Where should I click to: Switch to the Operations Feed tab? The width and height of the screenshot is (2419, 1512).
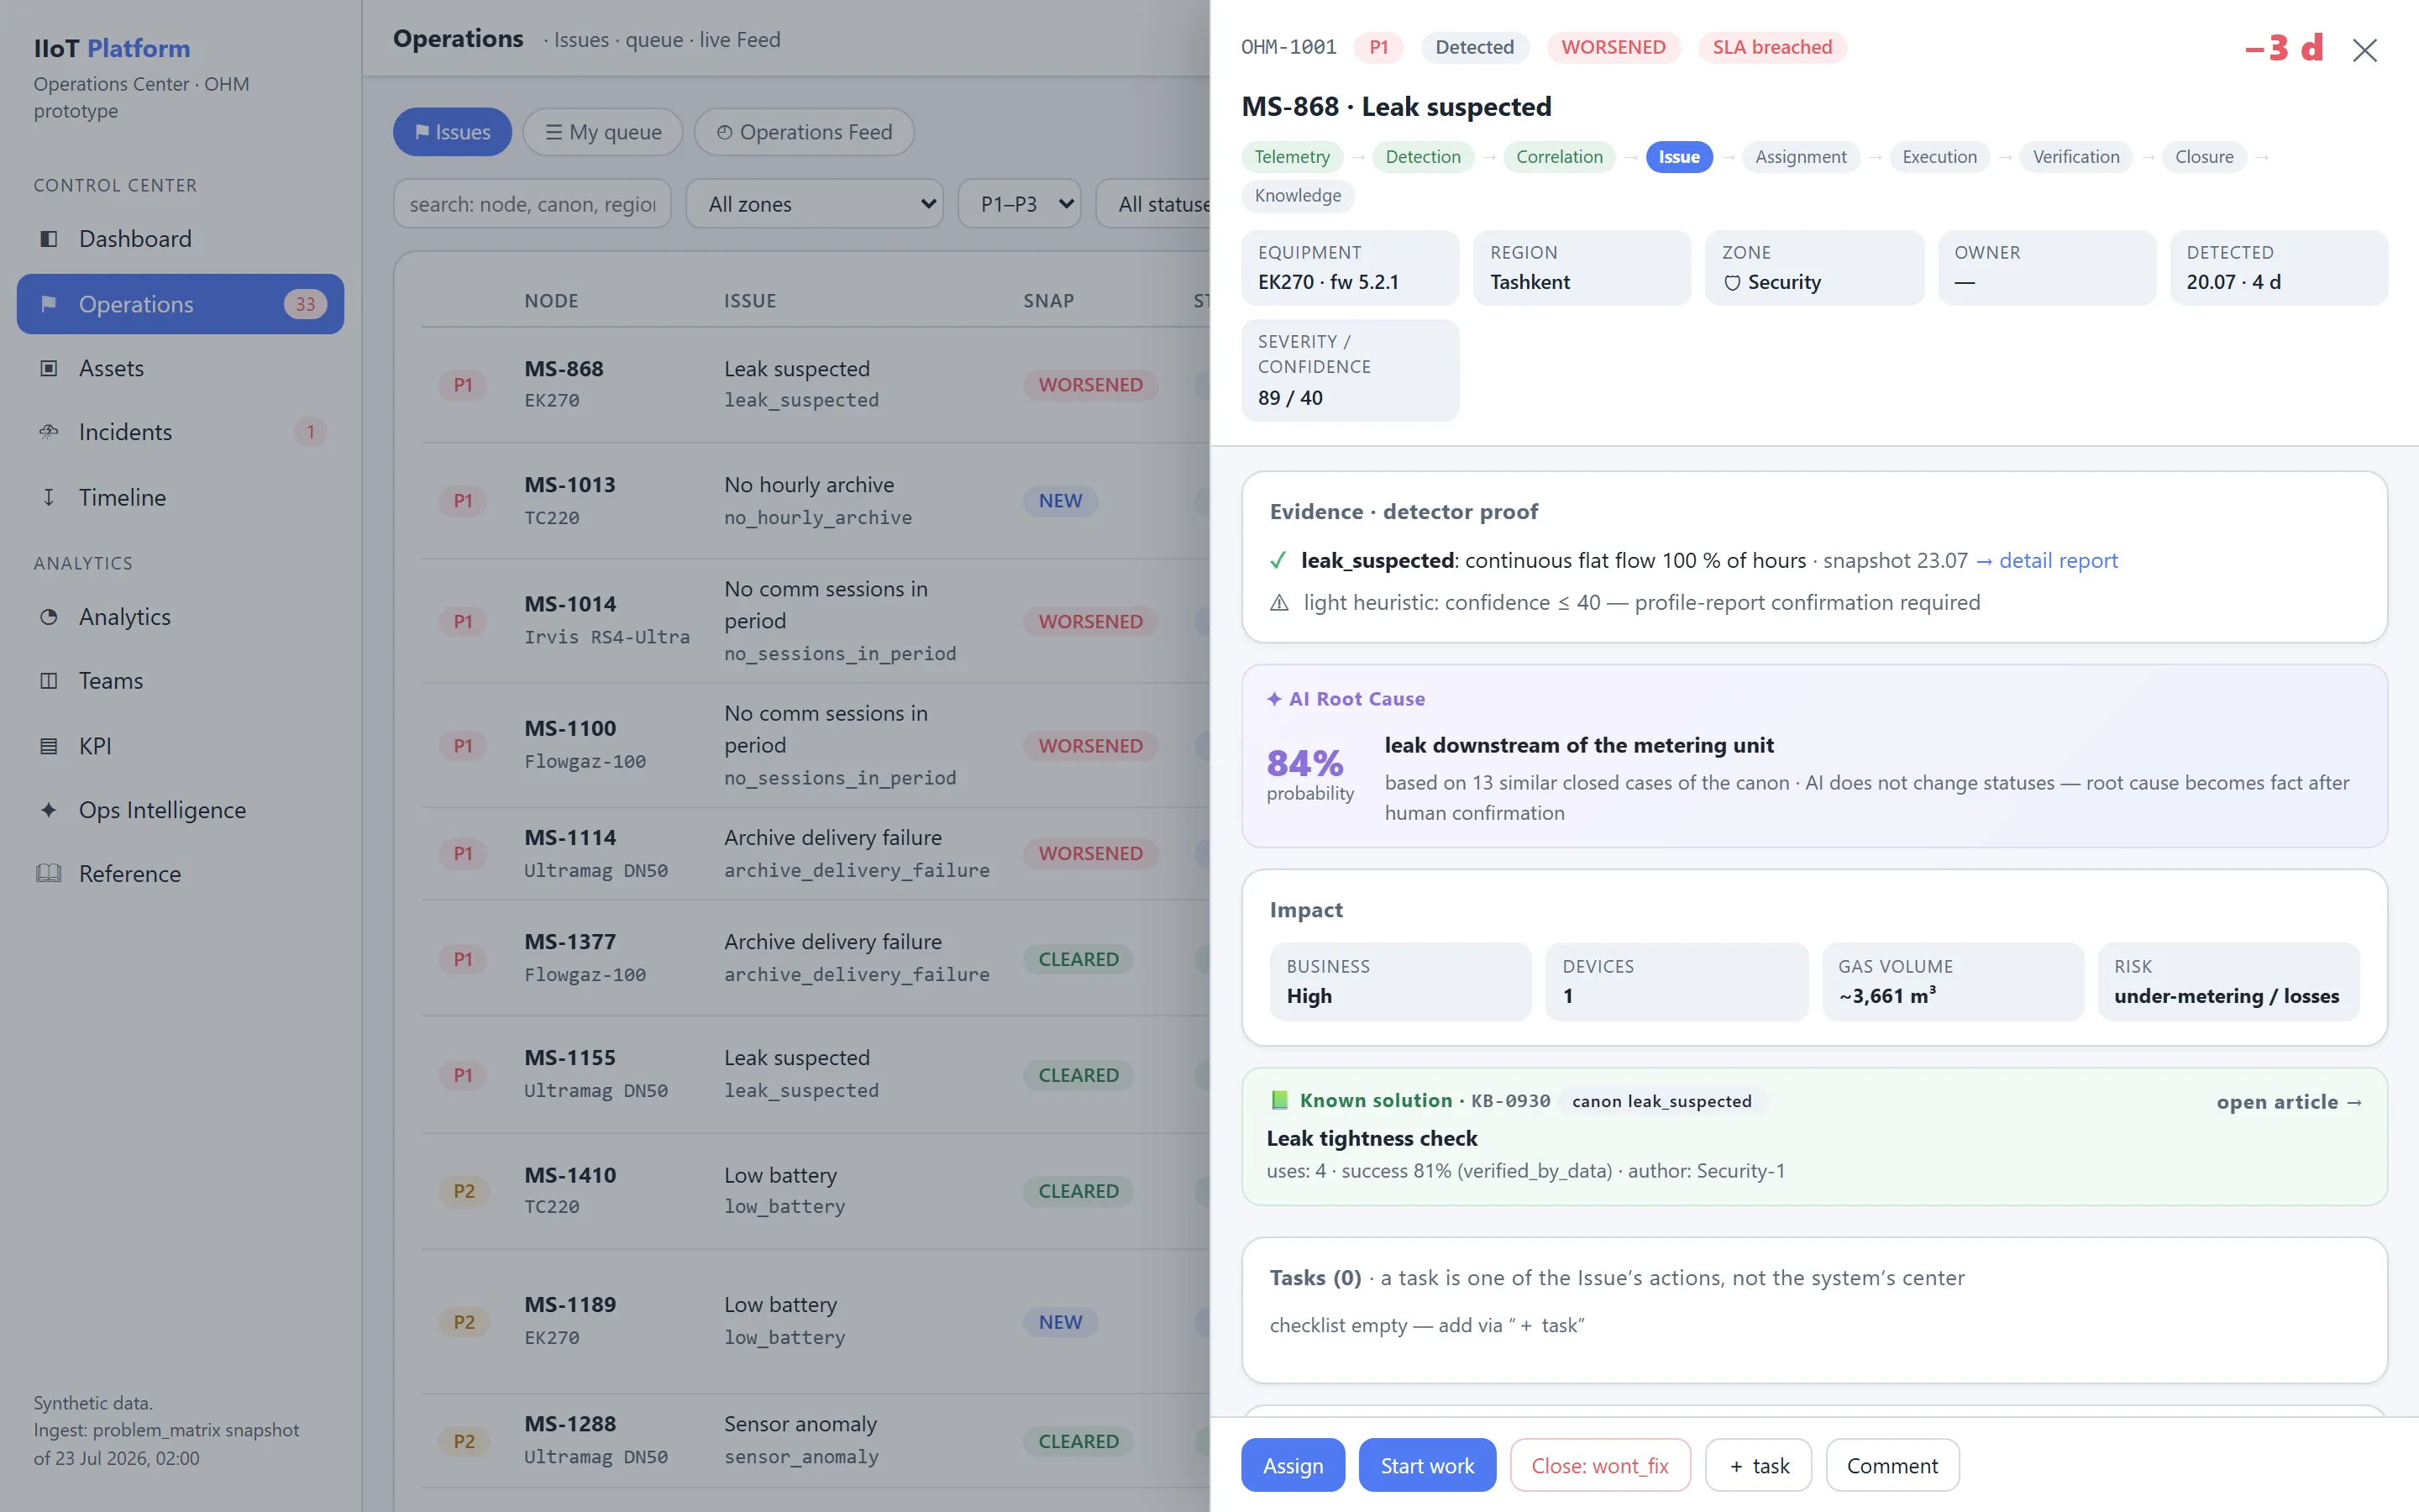[x=804, y=132]
